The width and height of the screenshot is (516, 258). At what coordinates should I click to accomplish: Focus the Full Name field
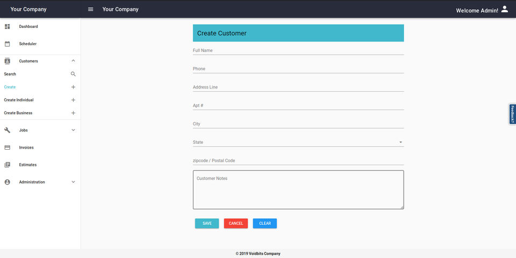tap(298, 50)
